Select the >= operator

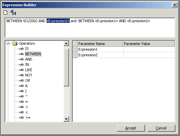click(x=28, y=117)
